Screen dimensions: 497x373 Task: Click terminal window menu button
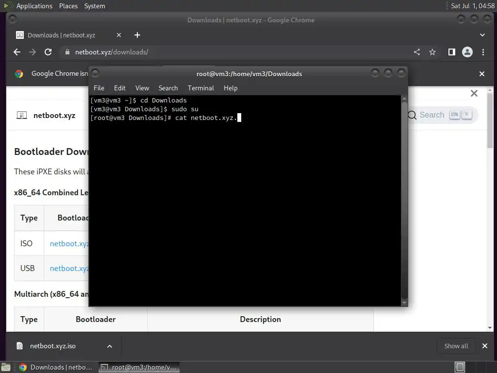[95, 74]
